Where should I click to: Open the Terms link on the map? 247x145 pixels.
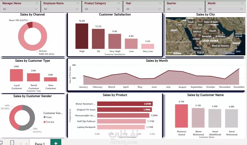coord(238,51)
